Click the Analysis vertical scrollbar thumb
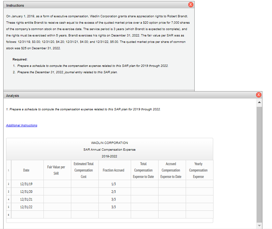This screenshot has width=272, height=229. pos(259,165)
